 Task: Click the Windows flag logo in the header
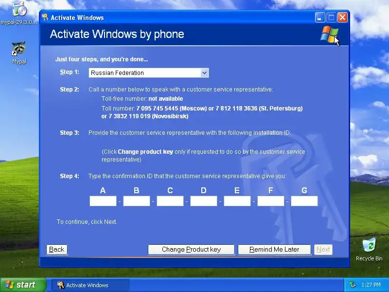329,34
